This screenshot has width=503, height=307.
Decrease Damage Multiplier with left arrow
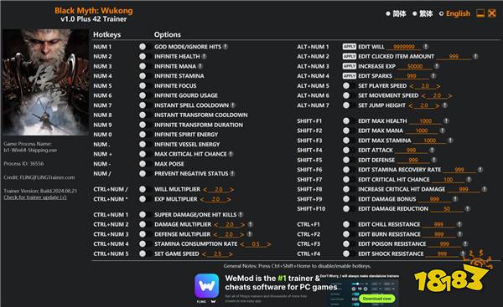216,225
